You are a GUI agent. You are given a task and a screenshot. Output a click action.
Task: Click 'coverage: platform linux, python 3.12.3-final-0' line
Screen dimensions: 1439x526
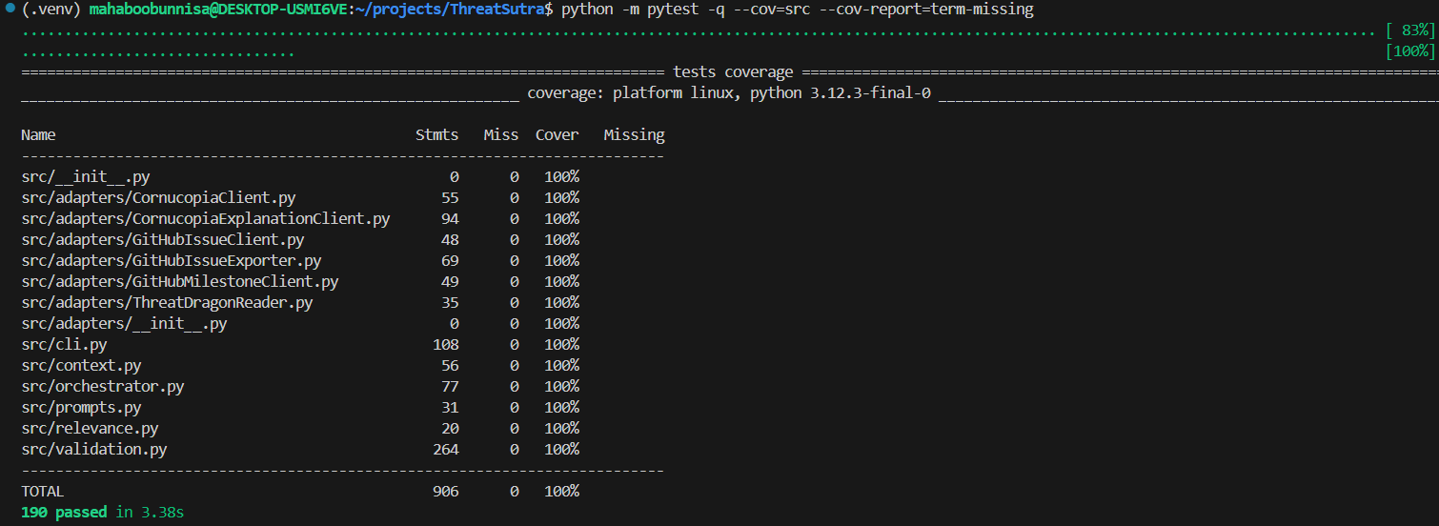tap(729, 93)
